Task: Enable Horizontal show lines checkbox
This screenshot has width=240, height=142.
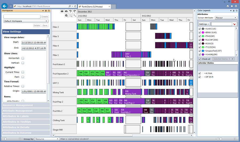Action: point(23,58)
